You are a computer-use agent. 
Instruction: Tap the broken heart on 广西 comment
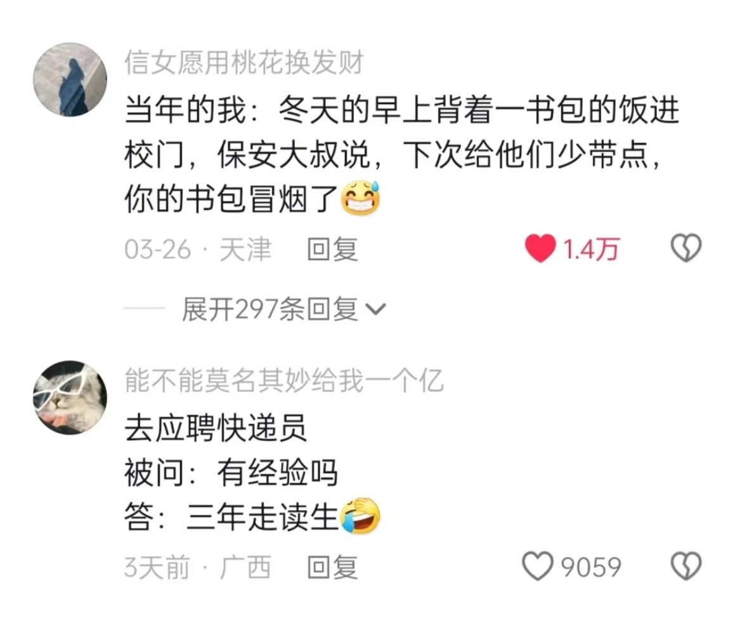coord(686,566)
